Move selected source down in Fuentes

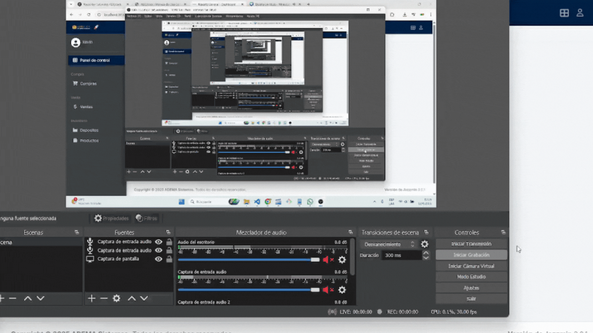(144, 299)
